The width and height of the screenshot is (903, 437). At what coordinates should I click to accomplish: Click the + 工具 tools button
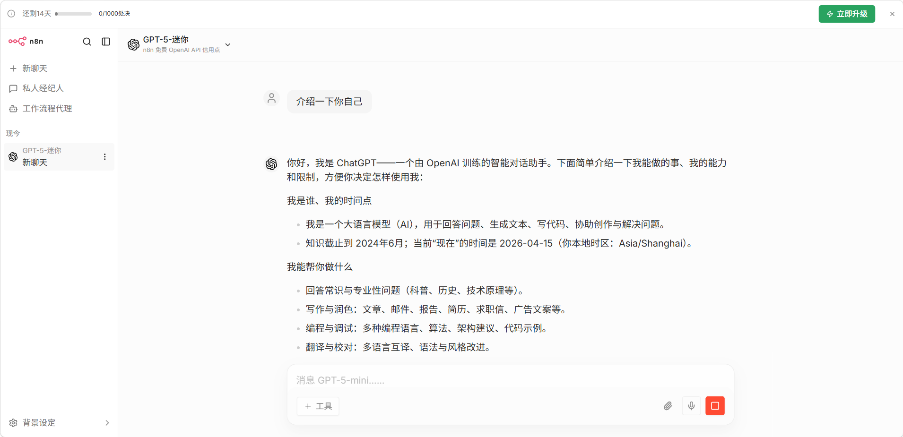tap(318, 406)
